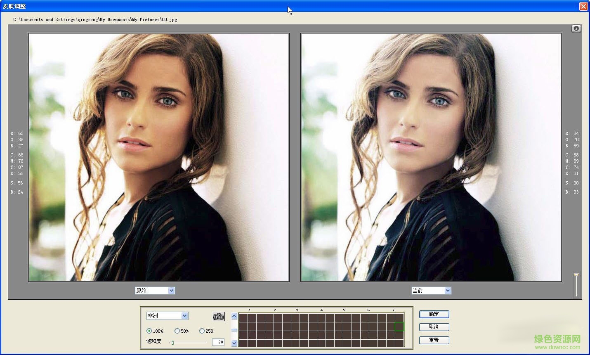Select the 25% radio button

(202, 331)
